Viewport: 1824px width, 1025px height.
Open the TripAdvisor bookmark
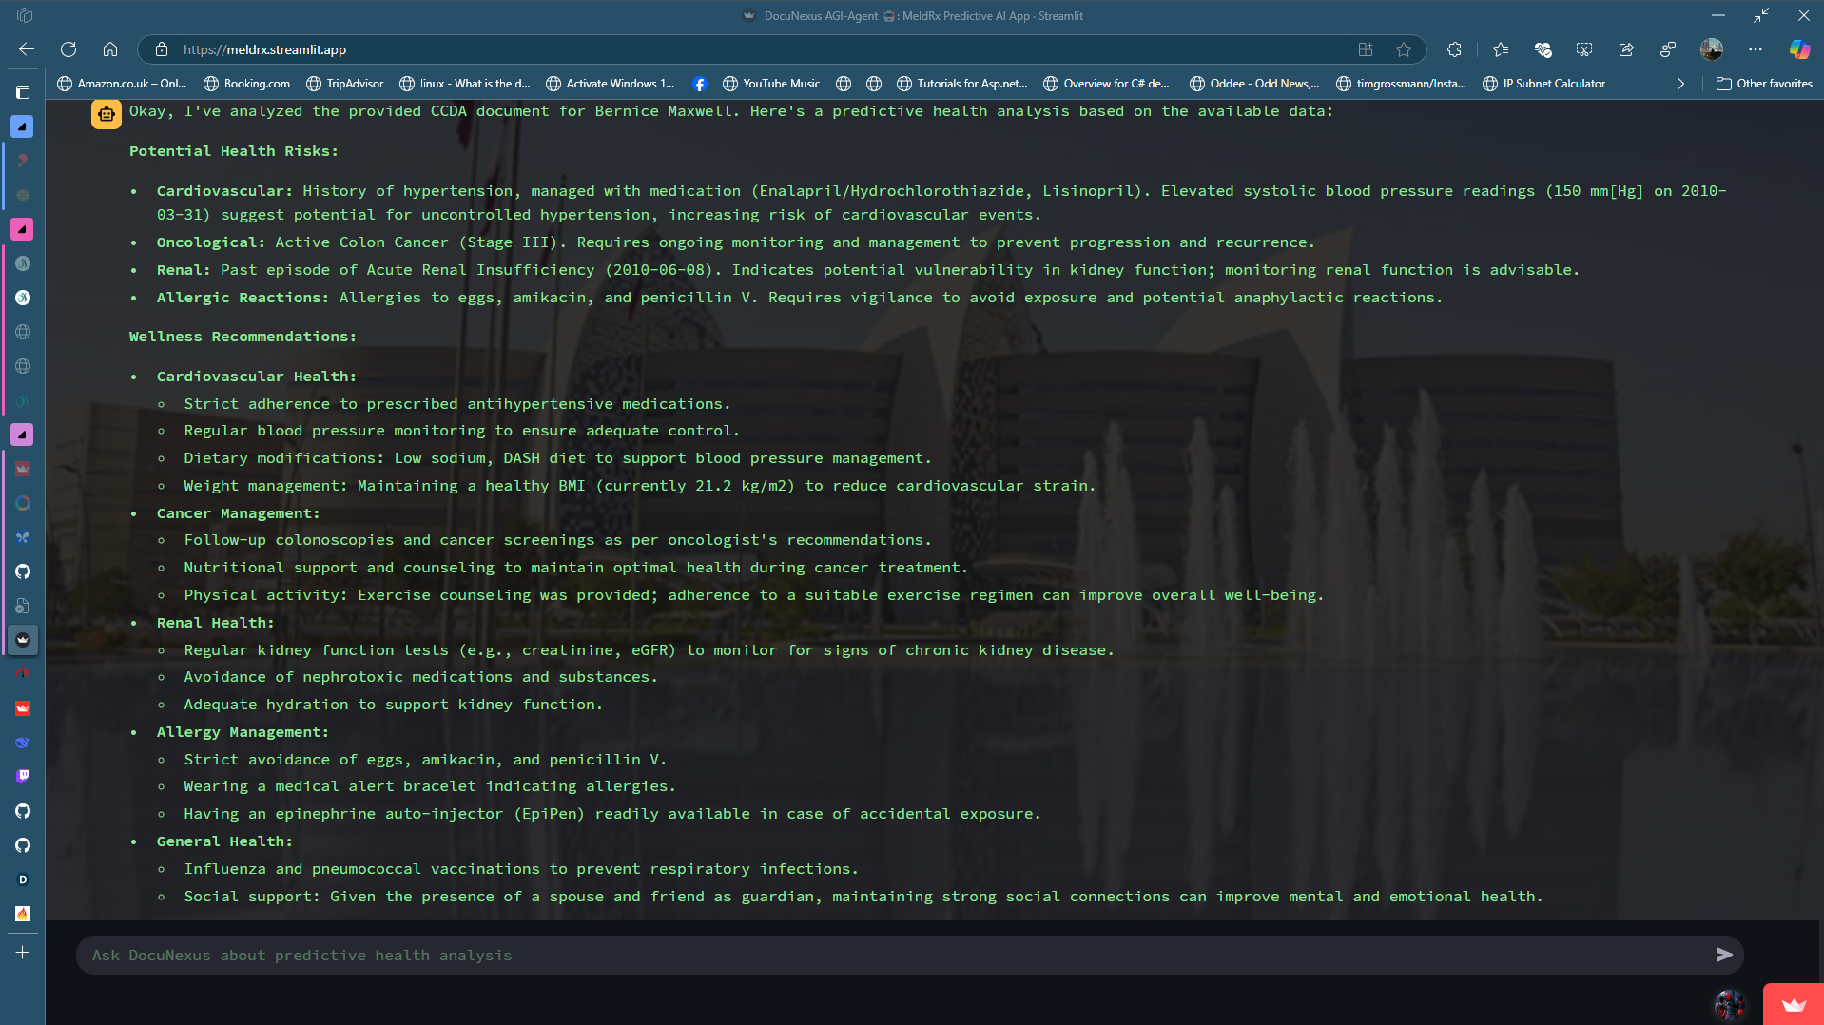click(345, 84)
